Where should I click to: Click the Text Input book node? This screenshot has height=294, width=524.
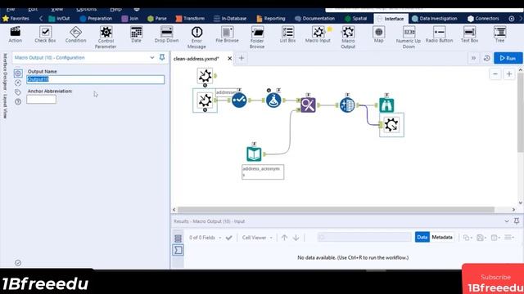pos(254,154)
